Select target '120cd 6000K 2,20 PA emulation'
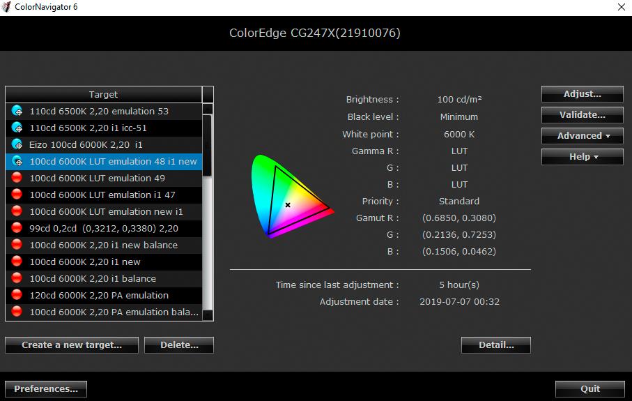 104,296
